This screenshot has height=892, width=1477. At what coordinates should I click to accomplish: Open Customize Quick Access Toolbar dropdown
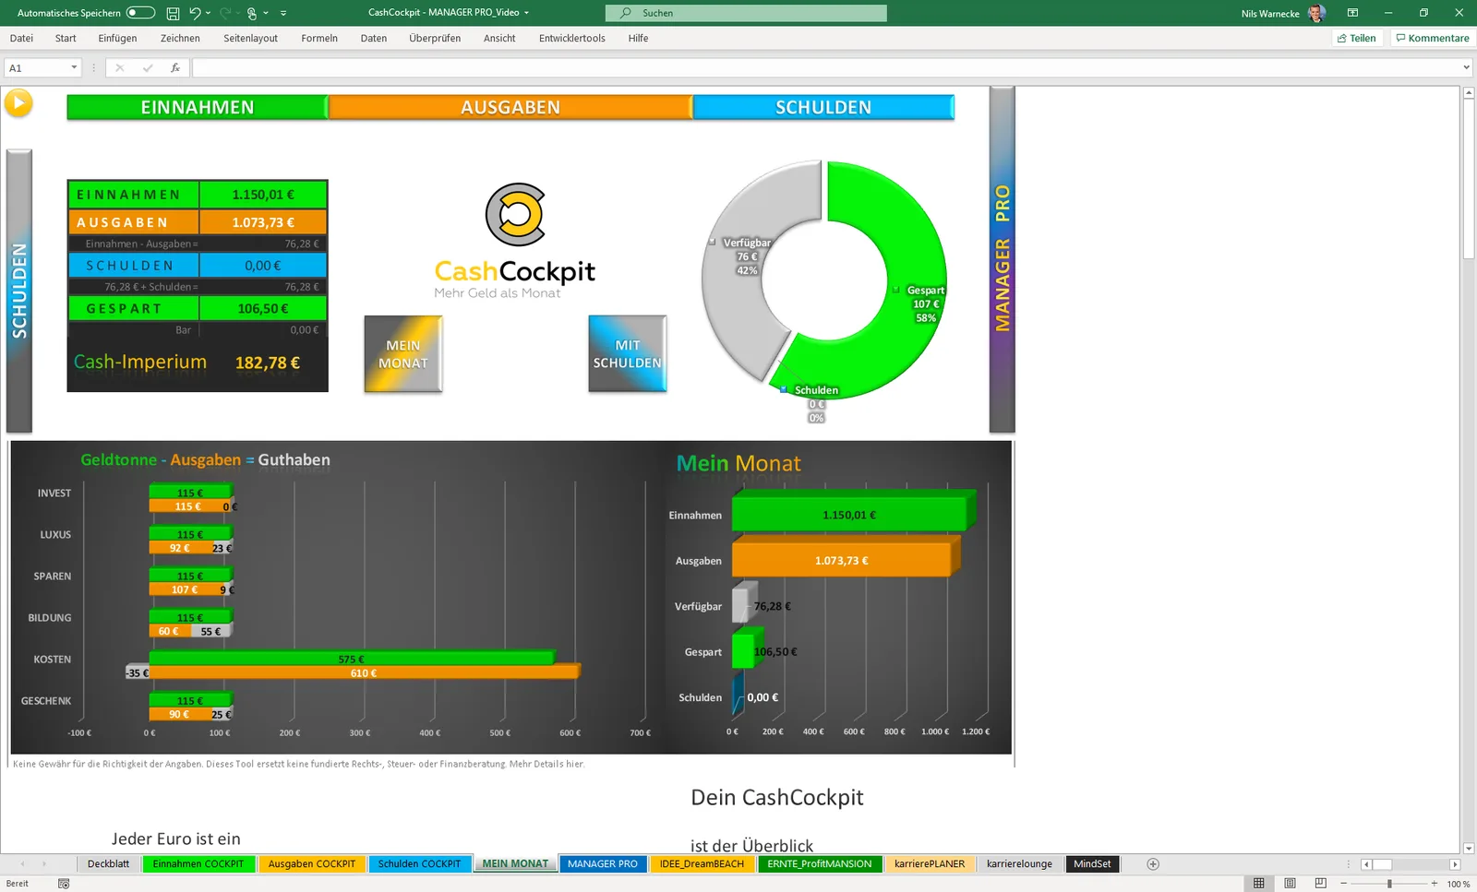point(283,13)
